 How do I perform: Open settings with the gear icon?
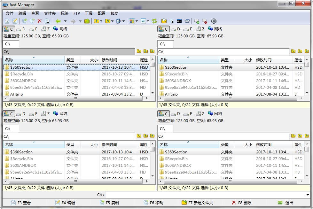click(214, 21)
